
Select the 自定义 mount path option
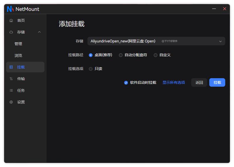pyautogui.click(x=156, y=55)
